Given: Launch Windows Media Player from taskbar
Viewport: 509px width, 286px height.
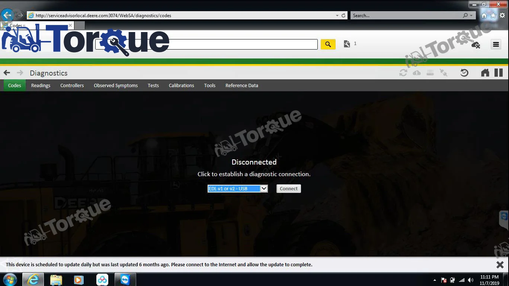Looking at the screenshot, I should (79, 279).
